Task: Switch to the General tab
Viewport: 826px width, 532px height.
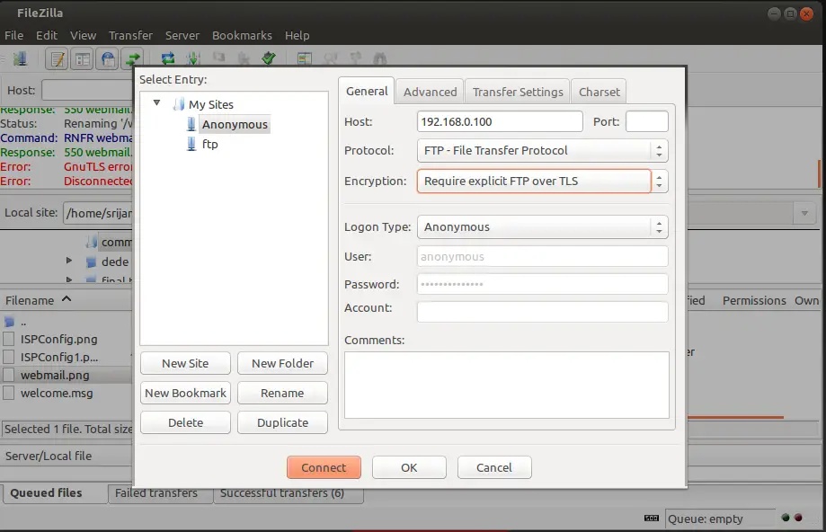Action: tap(367, 91)
